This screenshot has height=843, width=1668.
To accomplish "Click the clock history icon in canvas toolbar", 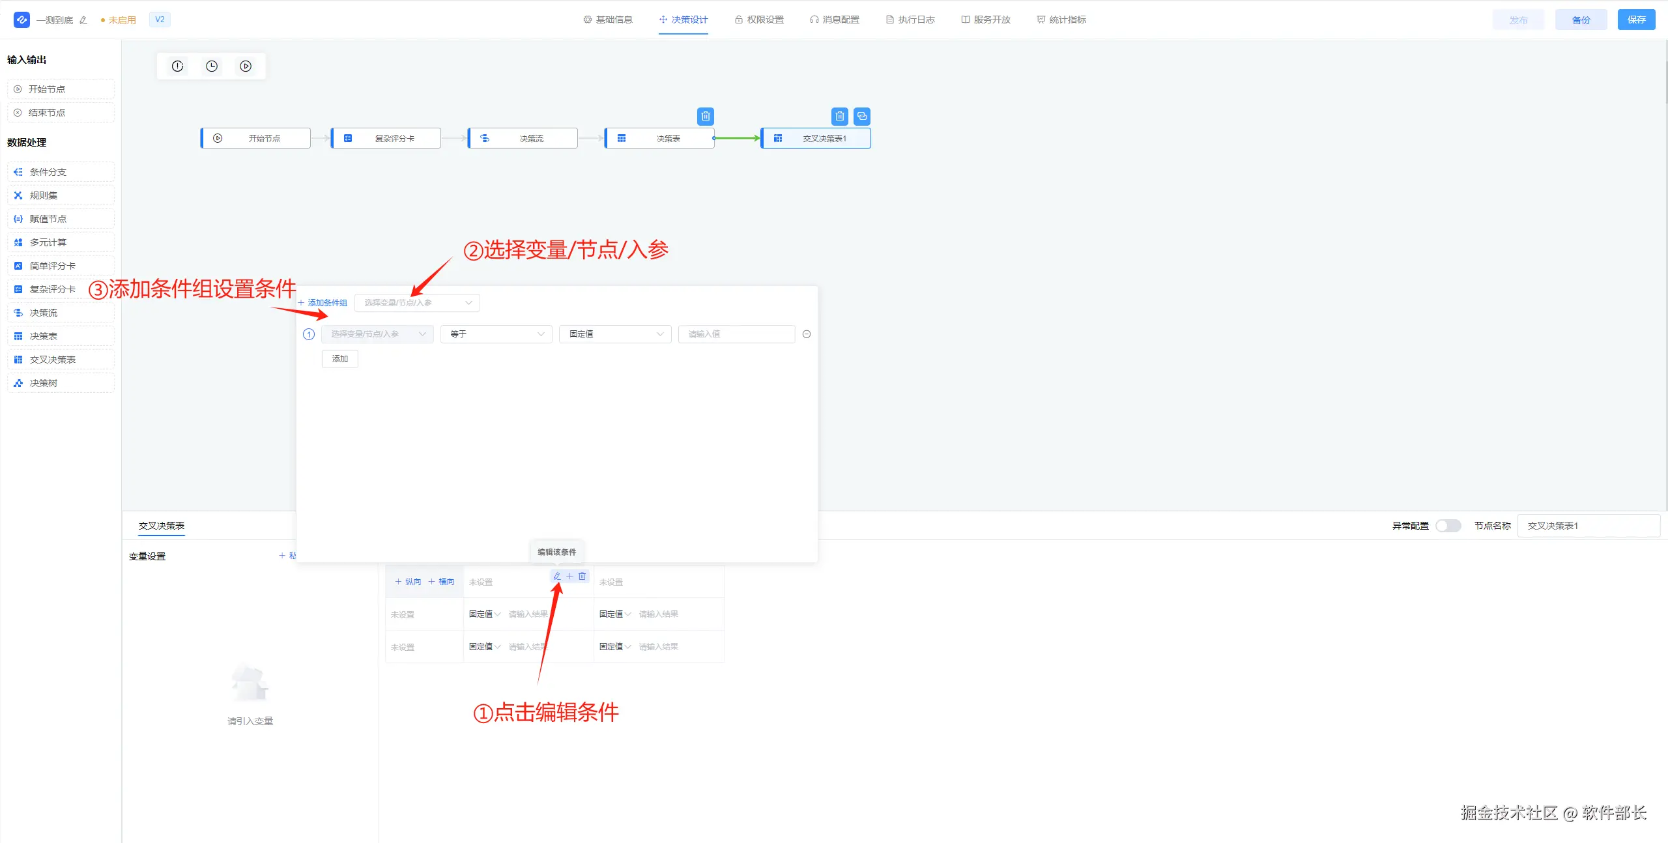I will pyautogui.click(x=212, y=66).
